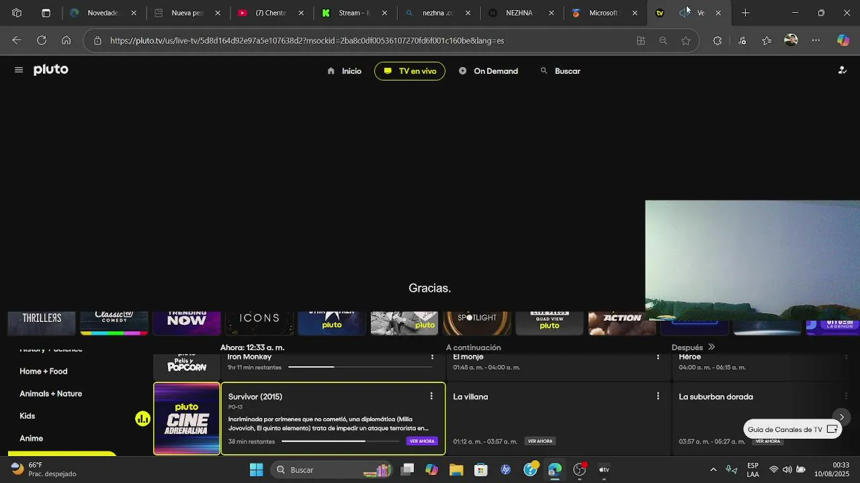Click Ver ahora on Survivor (2015)

pyautogui.click(x=422, y=441)
